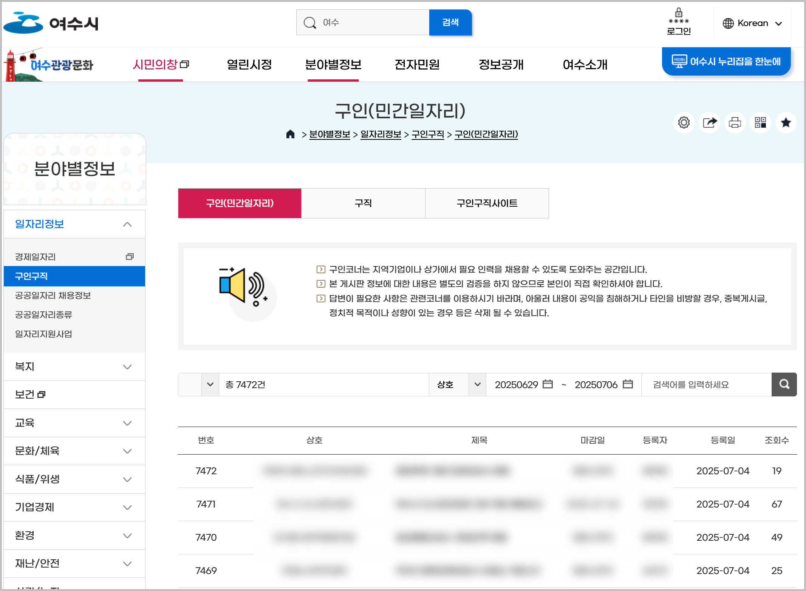Click the home icon in breadcrumb
Image resolution: width=806 pixels, height=591 pixels.
click(290, 134)
